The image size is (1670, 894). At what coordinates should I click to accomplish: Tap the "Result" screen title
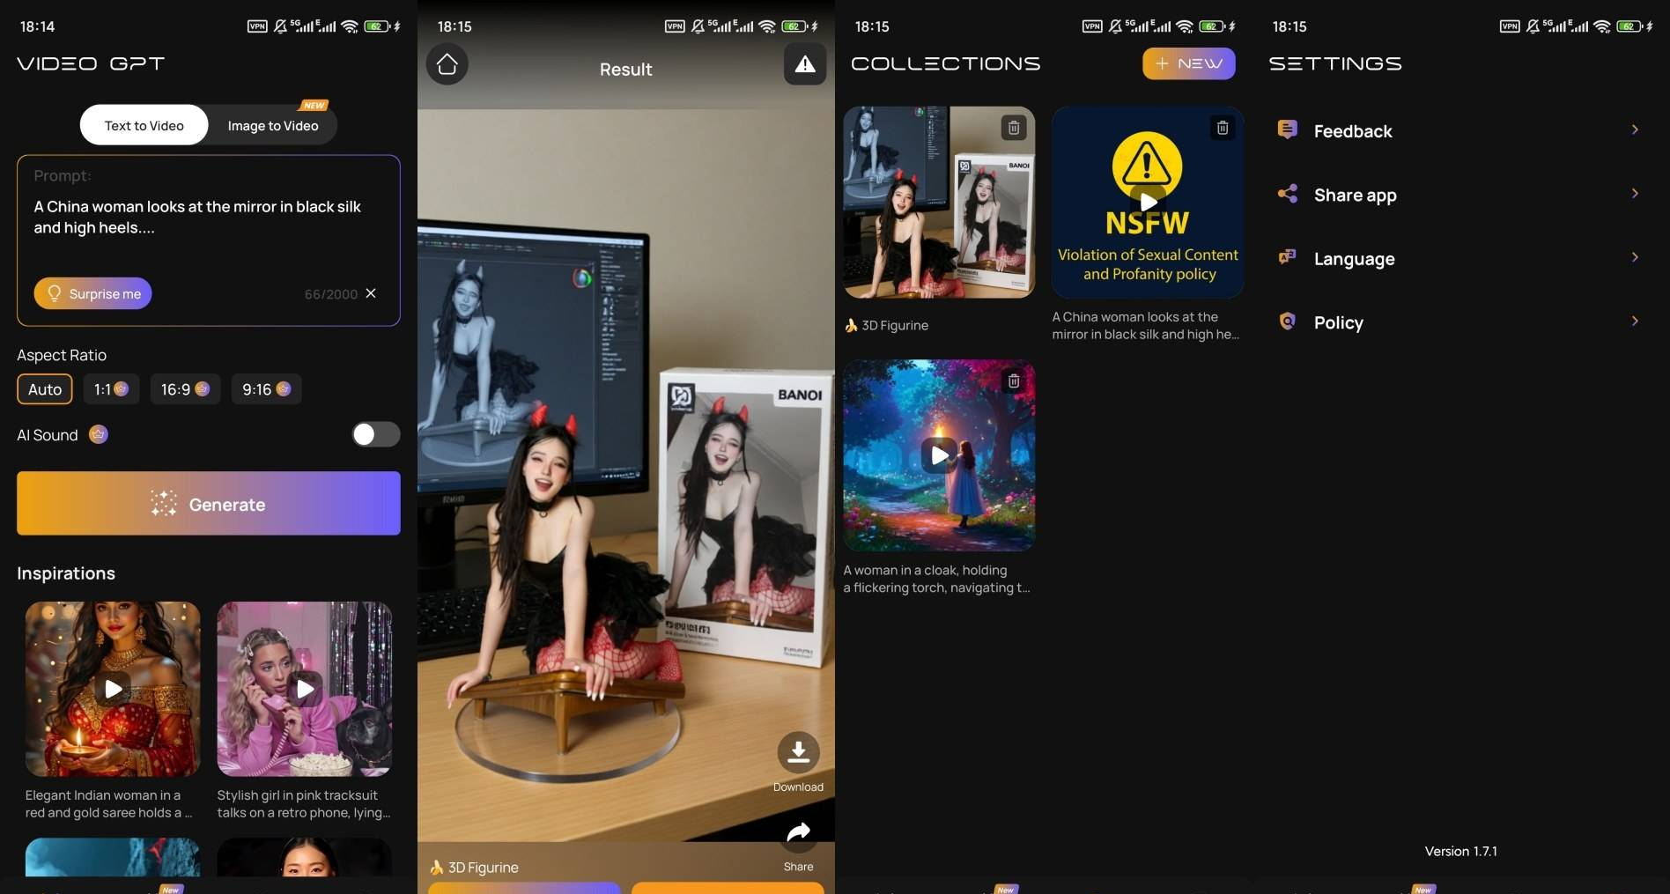[626, 70]
